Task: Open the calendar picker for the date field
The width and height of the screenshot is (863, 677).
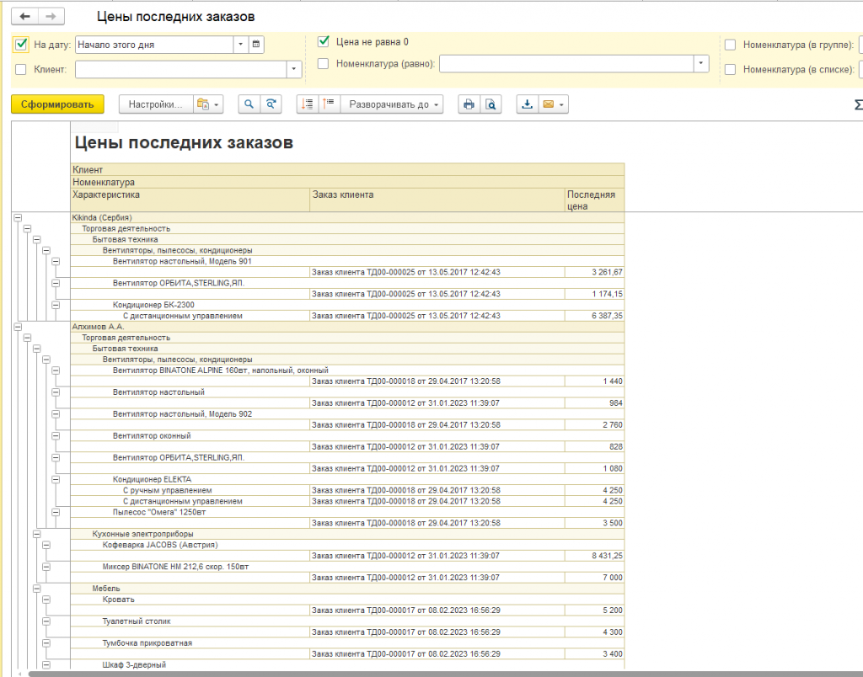Action: pos(256,45)
